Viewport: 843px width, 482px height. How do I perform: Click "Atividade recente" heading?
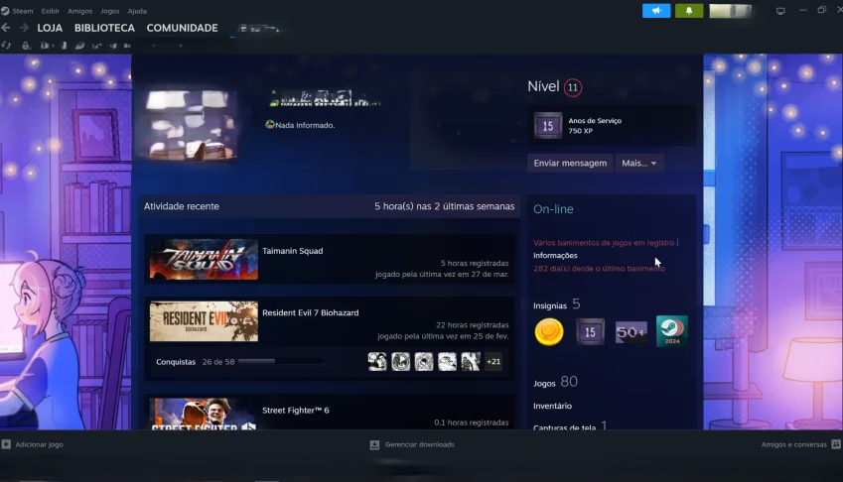[x=181, y=206]
